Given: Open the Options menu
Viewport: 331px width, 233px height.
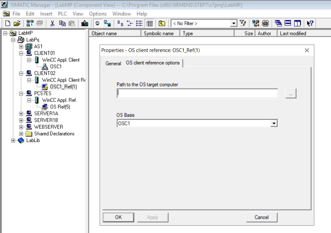Looking at the screenshot, I should [x=98, y=14].
